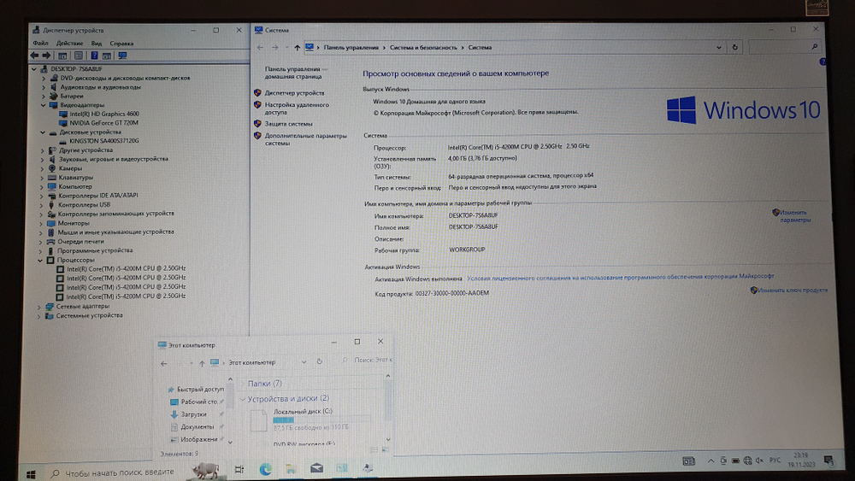
Task: Click the forward arrow in Device Manager toolbar
Action: click(46, 56)
